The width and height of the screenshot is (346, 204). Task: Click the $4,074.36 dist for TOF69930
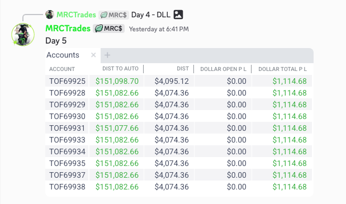(x=172, y=116)
